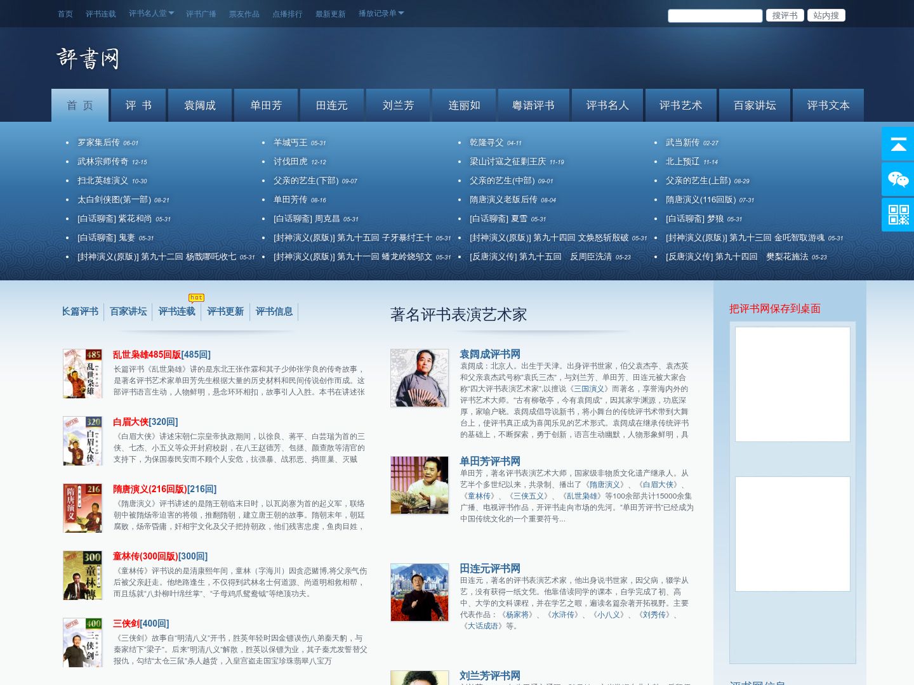Click 单田芳 portrait photo

[x=420, y=485]
